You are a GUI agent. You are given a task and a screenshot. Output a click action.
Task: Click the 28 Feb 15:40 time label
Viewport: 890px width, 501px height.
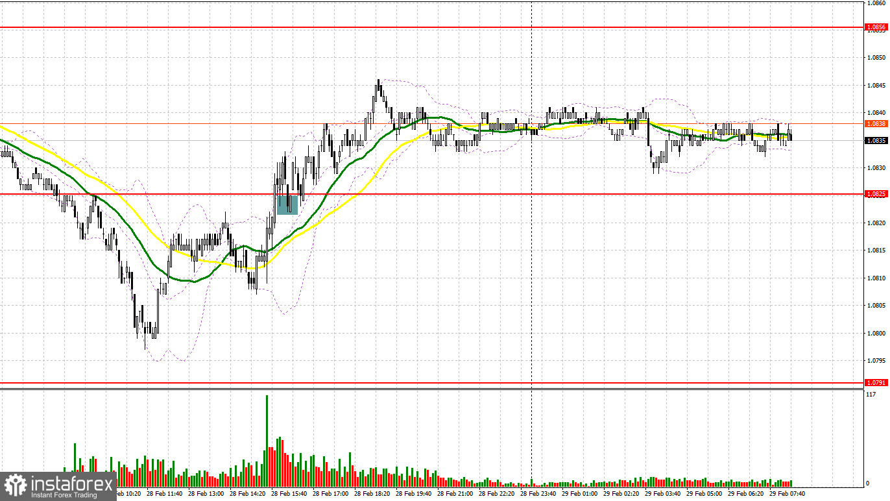[289, 493]
